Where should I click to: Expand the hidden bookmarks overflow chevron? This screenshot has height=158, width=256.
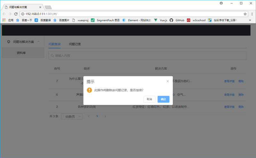coord(250,20)
